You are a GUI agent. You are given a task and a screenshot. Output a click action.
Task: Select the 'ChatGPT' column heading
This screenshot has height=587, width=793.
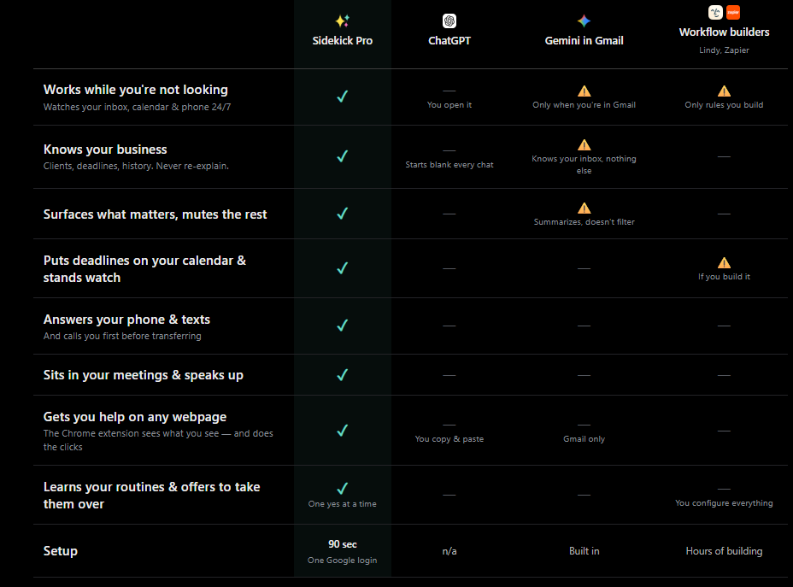click(449, 40)
